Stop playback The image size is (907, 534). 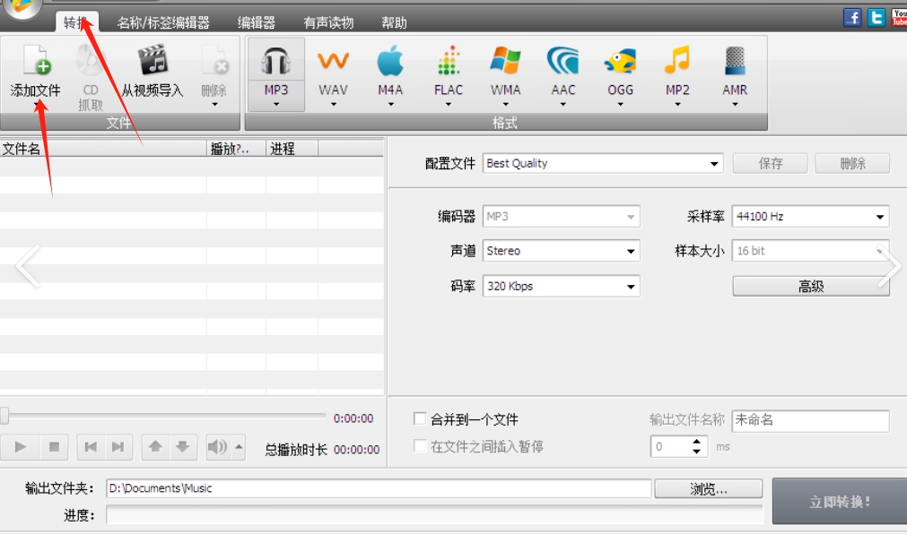coord(54,447)
